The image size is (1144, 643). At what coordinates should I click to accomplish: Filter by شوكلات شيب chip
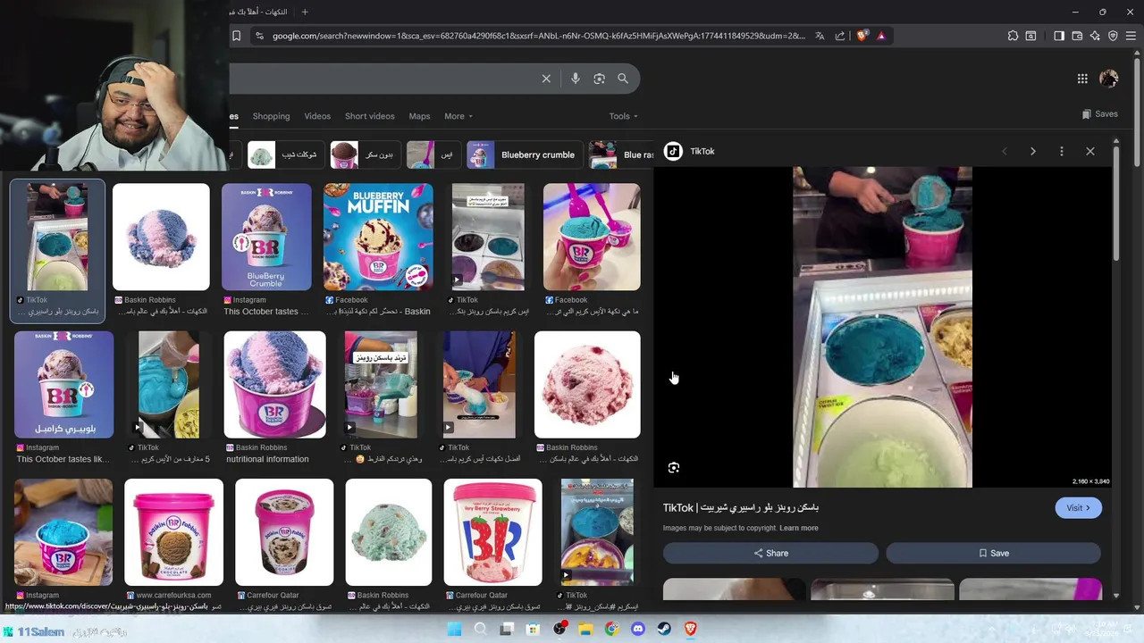(284, 154)
